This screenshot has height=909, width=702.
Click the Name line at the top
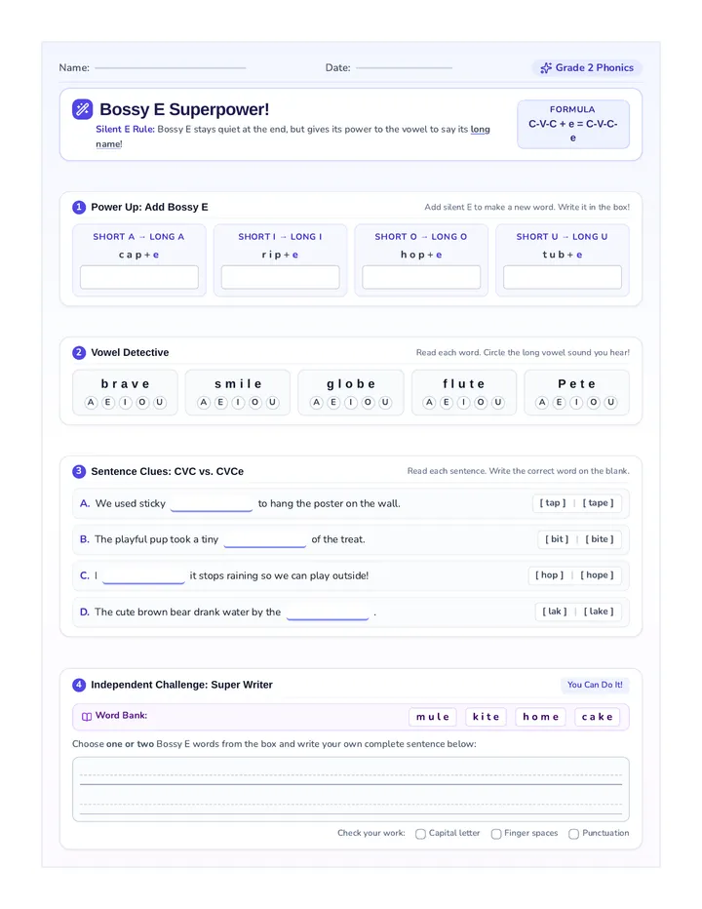pos(171,68)
